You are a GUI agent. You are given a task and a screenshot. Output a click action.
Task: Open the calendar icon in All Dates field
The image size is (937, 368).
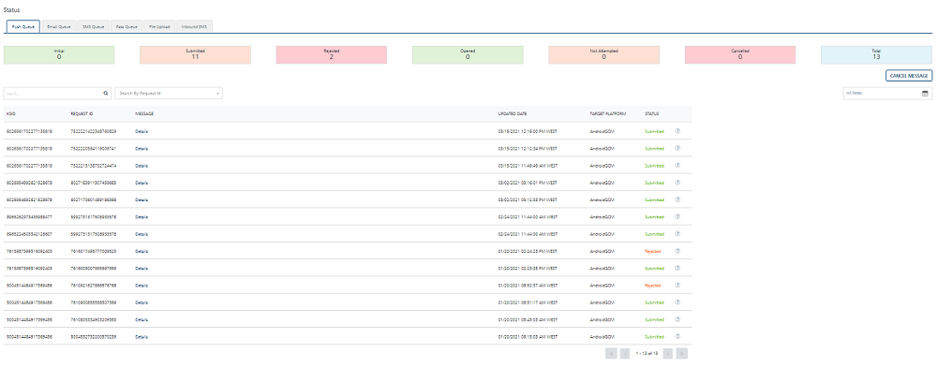pos(925,94)
